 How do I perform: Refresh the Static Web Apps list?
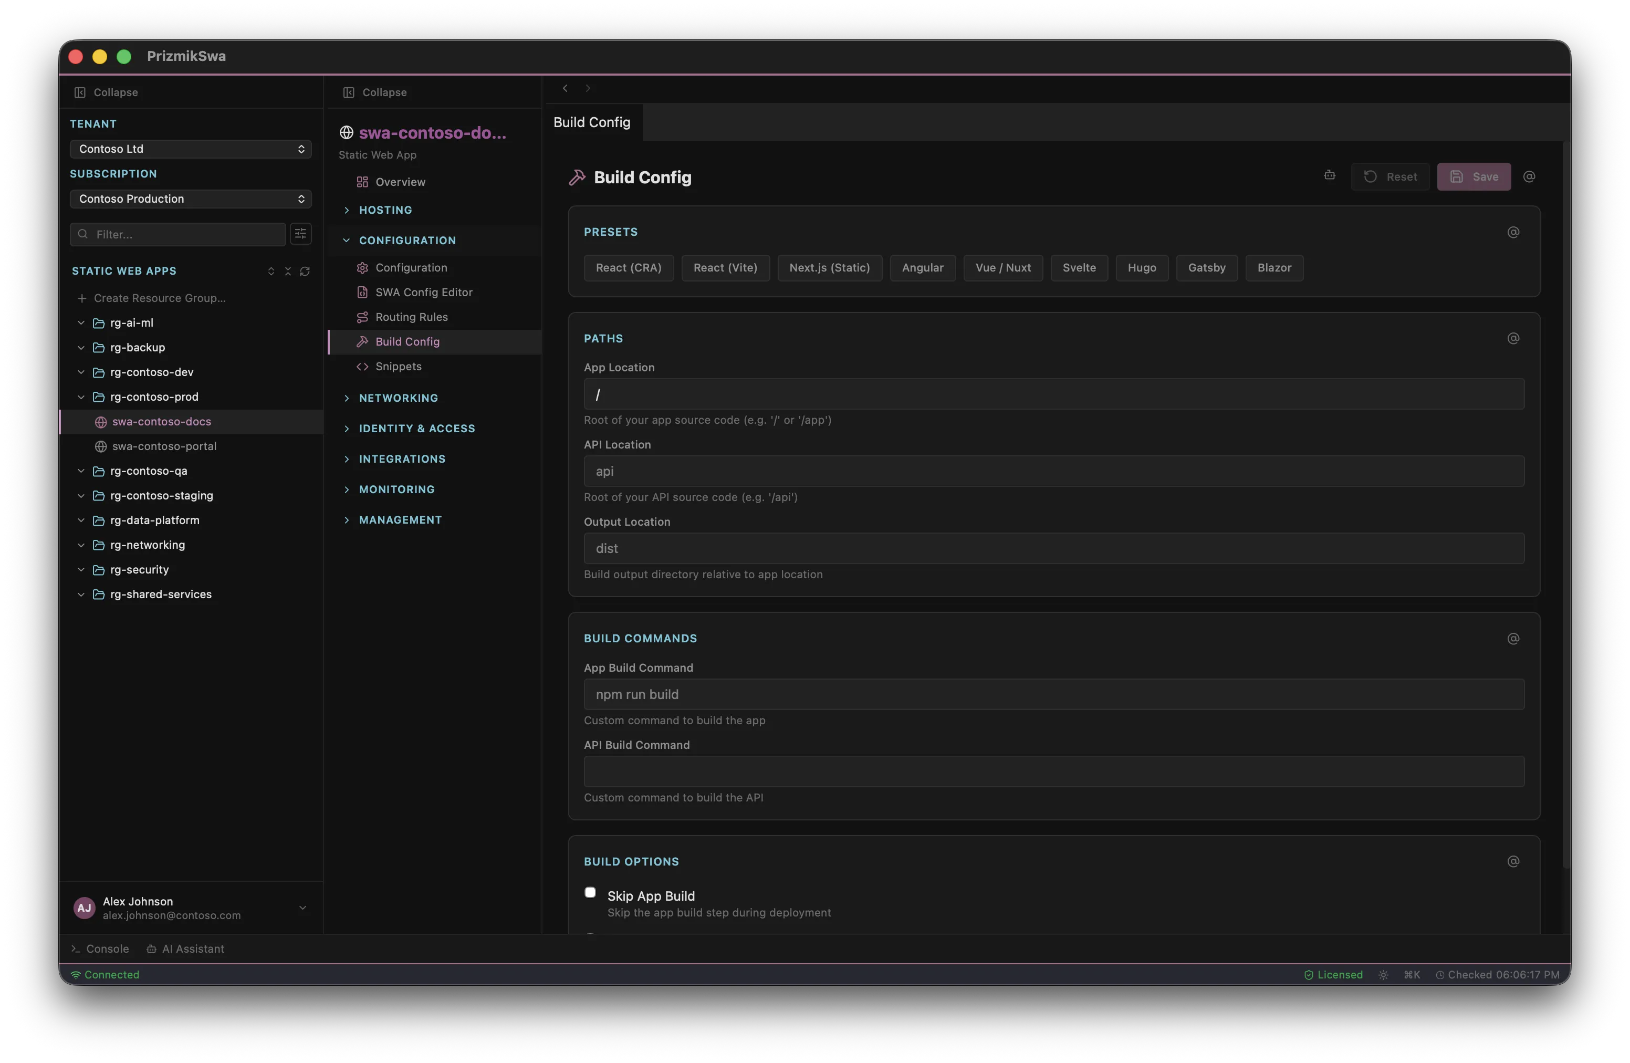click(305, 272)
